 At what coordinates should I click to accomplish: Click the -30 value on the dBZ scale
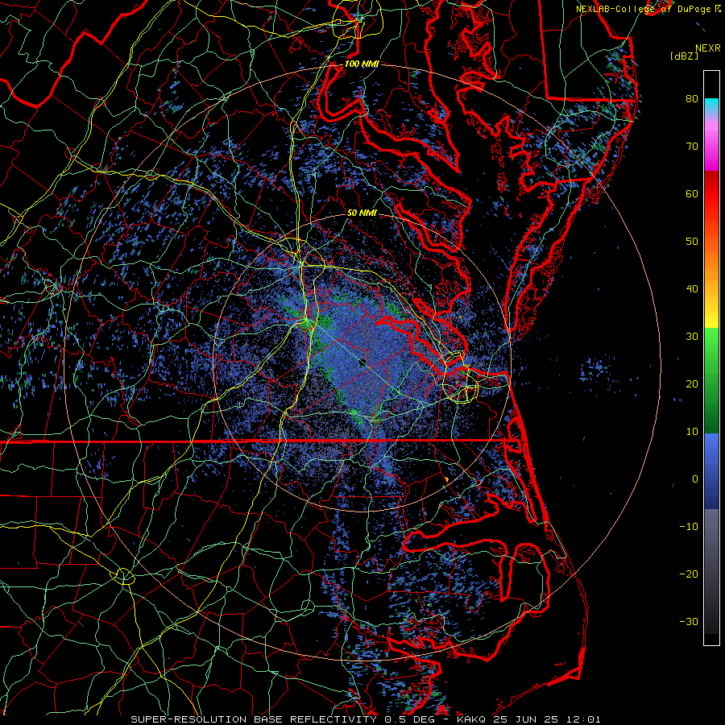click(689, 621)
